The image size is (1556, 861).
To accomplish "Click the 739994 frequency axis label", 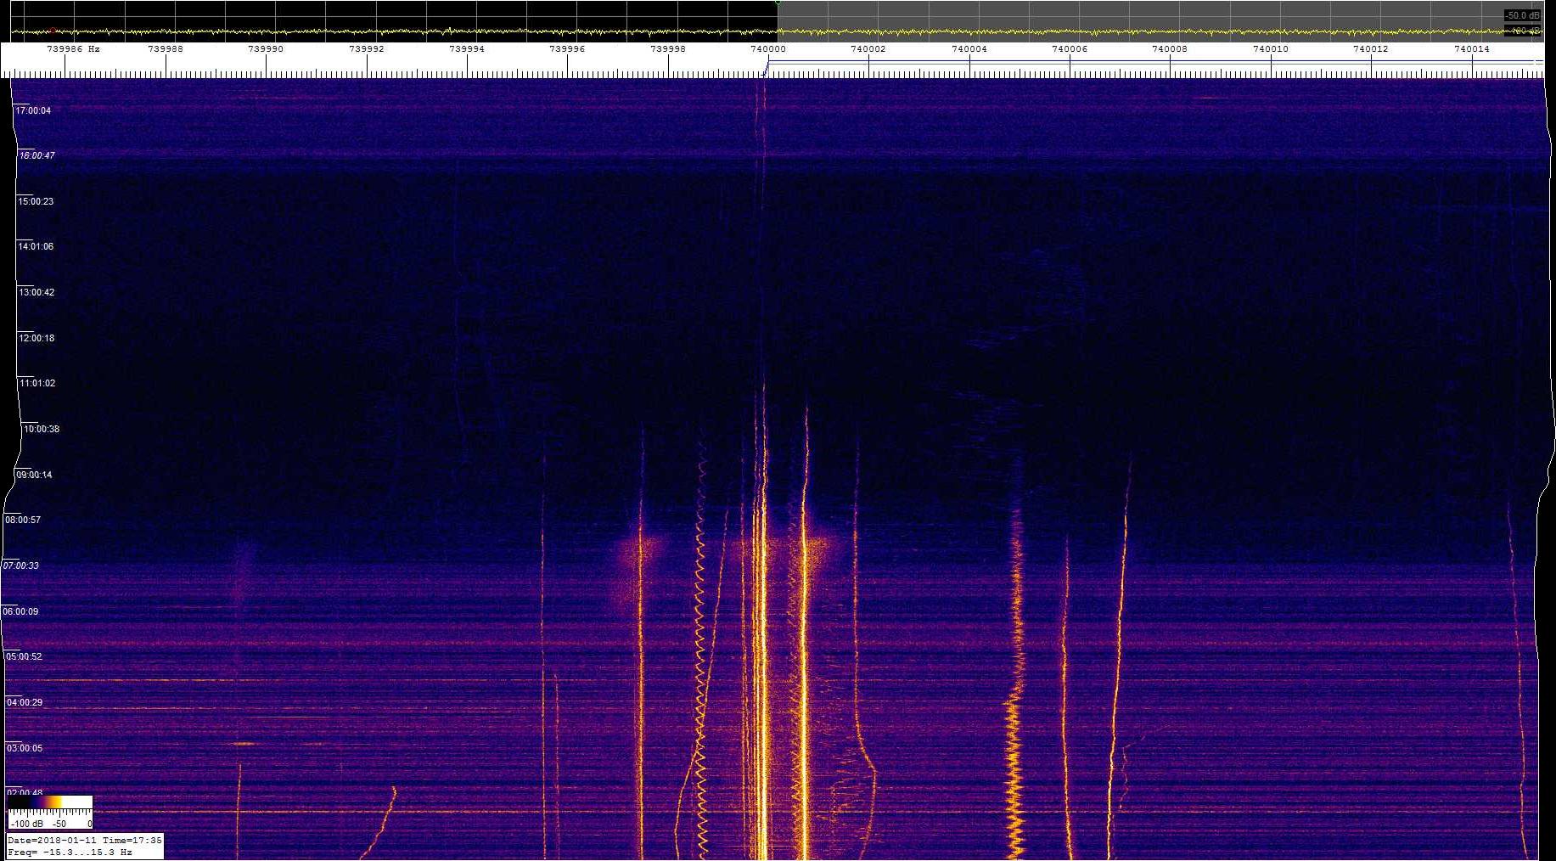I will pyautogui.click(x=467, y=49).
